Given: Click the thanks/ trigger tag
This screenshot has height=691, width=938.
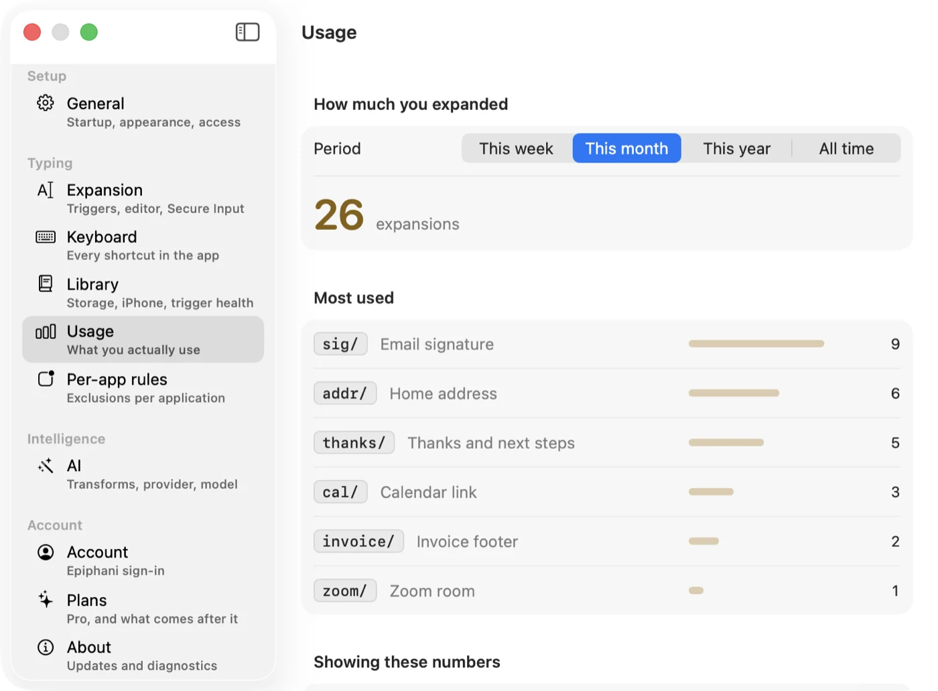Looking at the screenshot, I should point(354,442).
